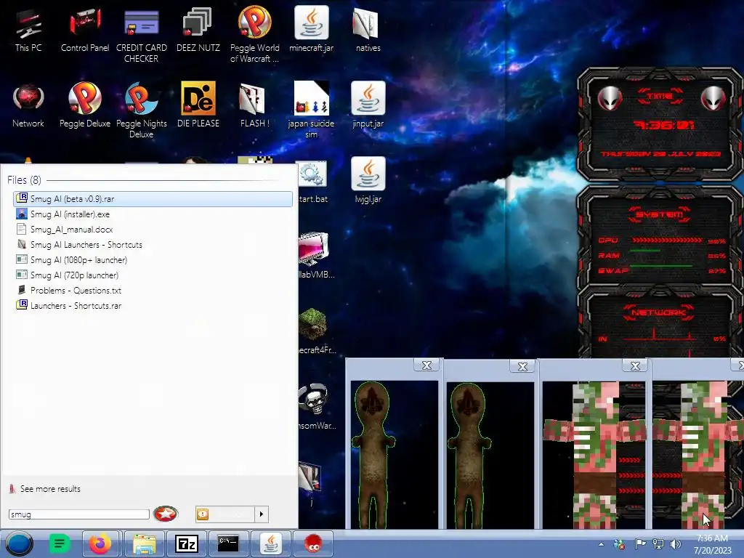This screenshot has width=744, height=558.
Task: Open the This PC desktop icon
Action: click(x=28, y=31)
